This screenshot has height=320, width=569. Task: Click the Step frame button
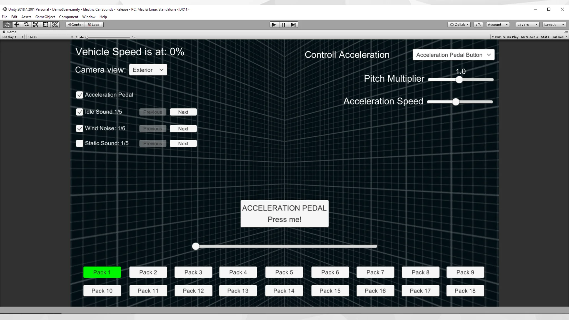(x=293, y=24)
